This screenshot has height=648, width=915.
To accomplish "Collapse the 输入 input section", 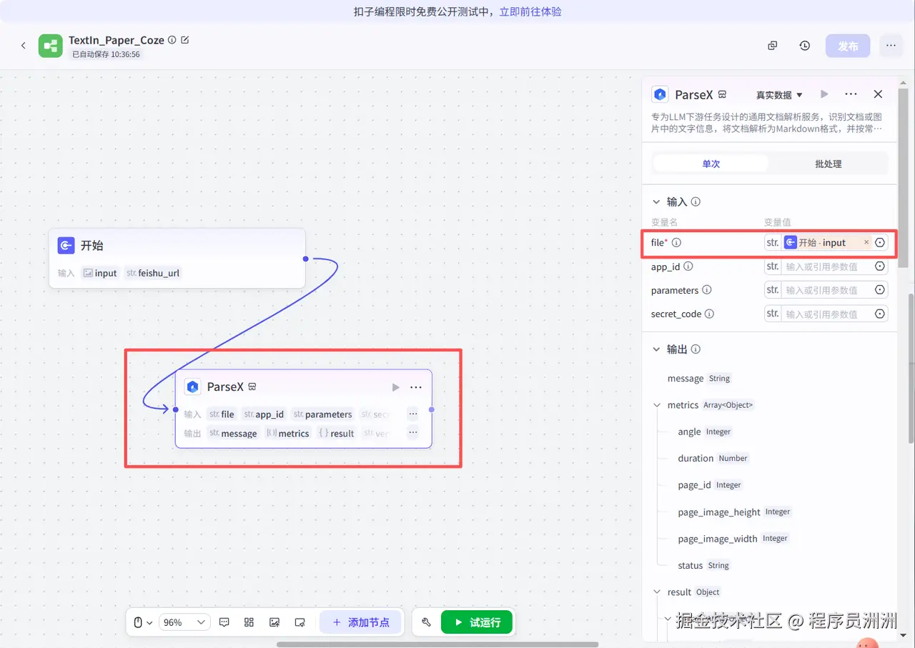I will 656,202.
